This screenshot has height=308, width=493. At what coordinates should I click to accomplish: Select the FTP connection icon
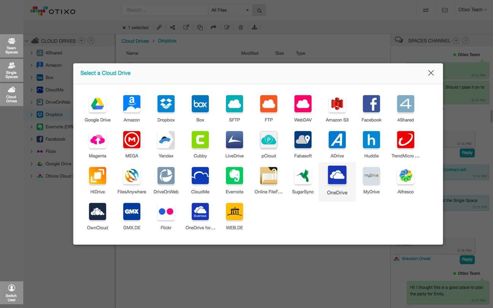pyautogui.click(x=269, y=104)
